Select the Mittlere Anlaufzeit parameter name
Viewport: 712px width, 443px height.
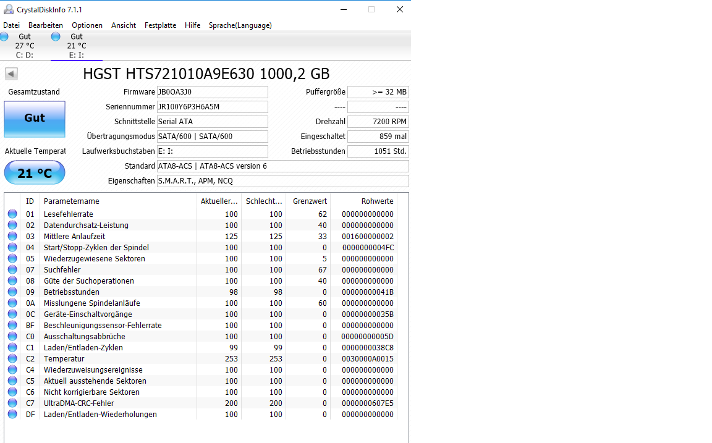[74, 237]
